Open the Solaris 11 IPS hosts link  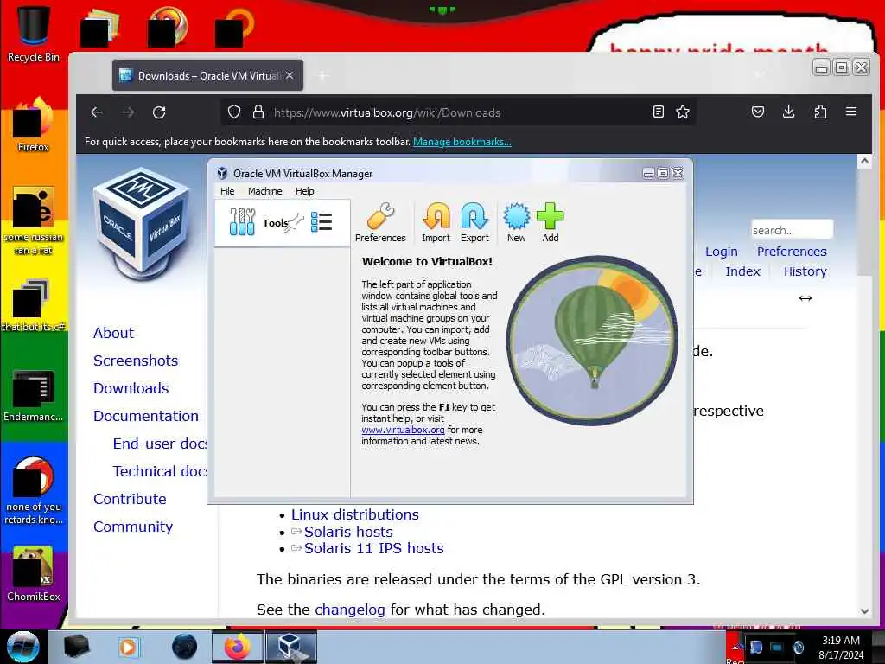pyautogui.click(x=373, y=547)
